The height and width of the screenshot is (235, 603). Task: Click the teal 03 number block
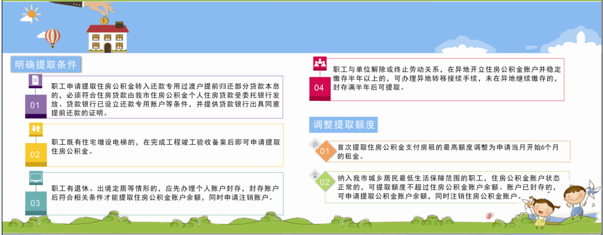(35, 203)
